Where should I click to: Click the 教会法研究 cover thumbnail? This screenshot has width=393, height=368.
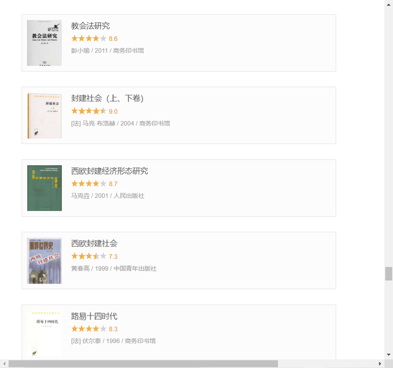[44, 43]
